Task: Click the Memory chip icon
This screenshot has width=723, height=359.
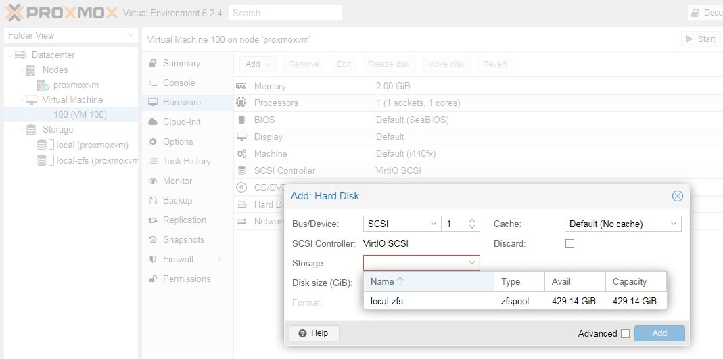Action: coord(241,86)
